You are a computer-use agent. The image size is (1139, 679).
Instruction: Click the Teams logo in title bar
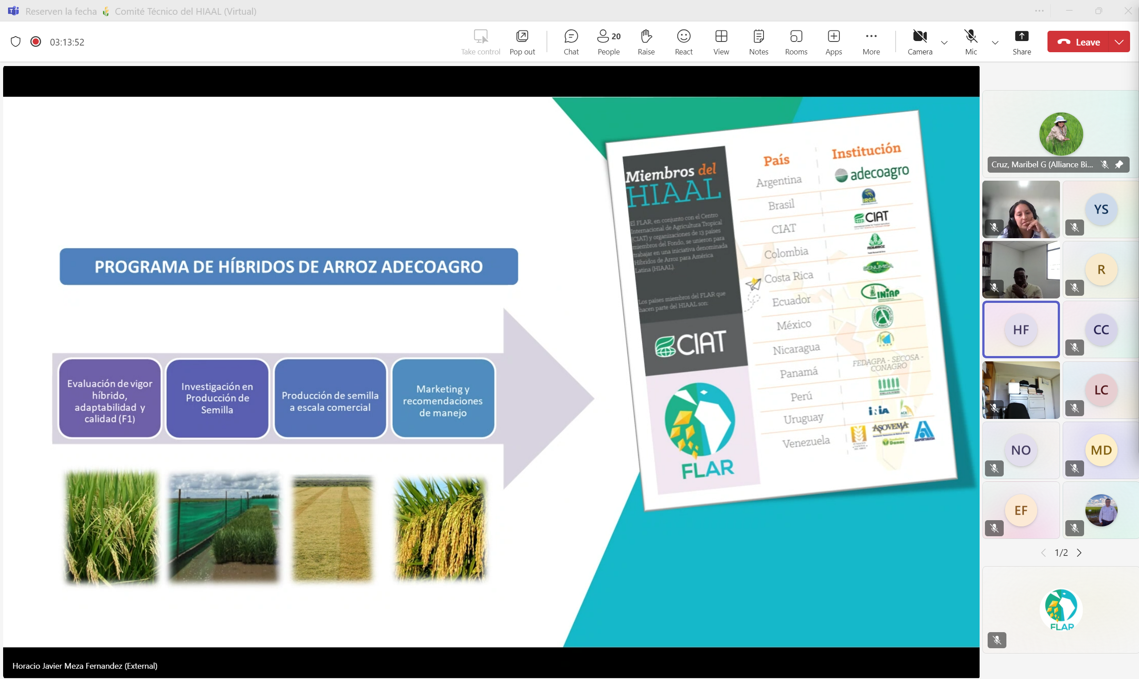(13, 11)
